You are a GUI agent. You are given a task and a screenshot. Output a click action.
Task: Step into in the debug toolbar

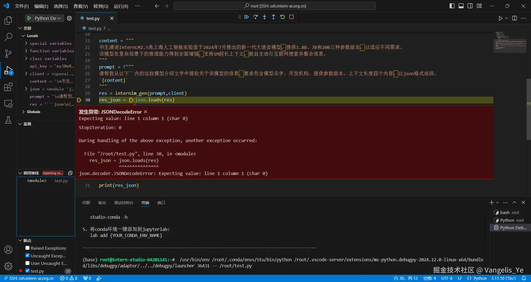click(265, 17)
